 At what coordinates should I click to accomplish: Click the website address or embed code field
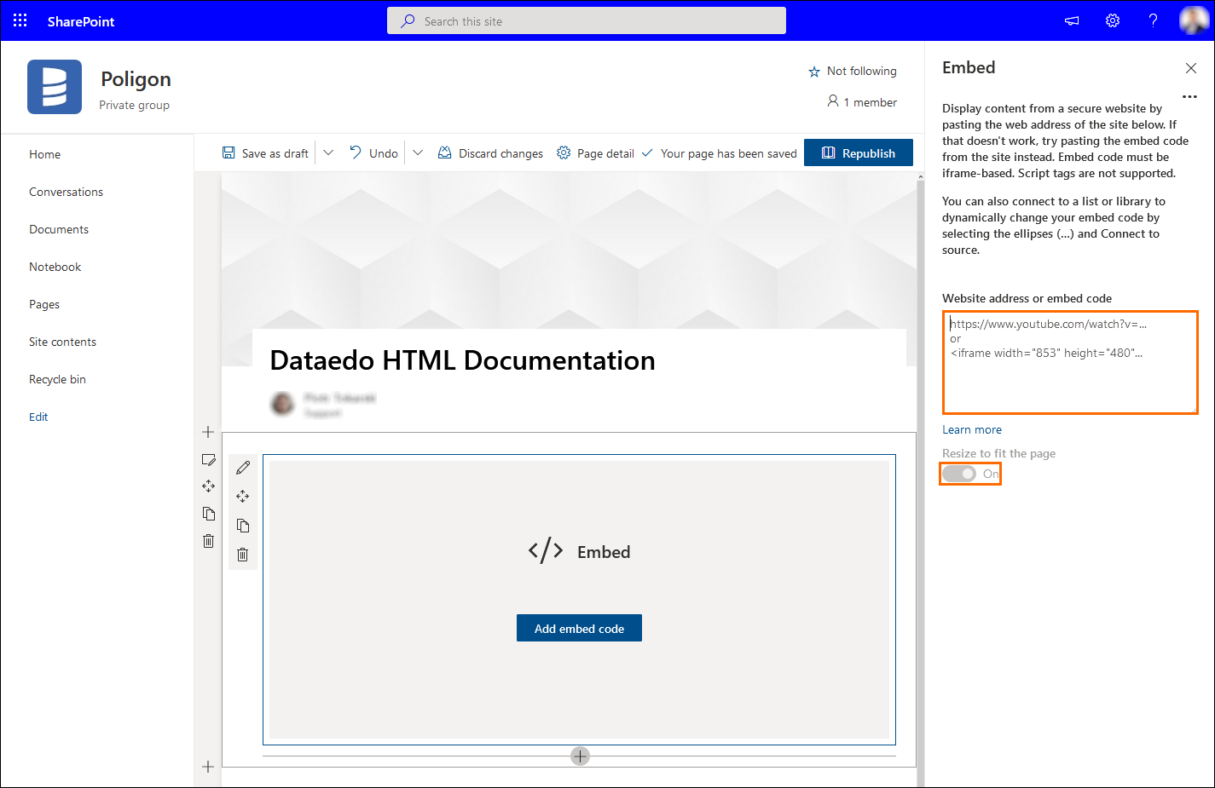[x=1070, y=363]
